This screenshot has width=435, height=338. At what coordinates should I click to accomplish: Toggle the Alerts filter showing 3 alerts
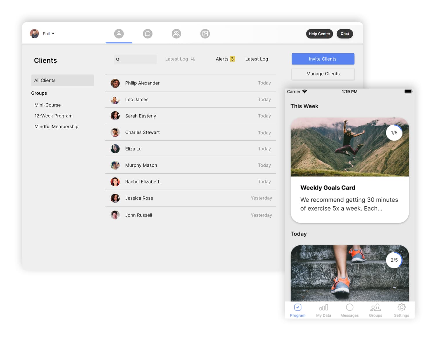225,59
